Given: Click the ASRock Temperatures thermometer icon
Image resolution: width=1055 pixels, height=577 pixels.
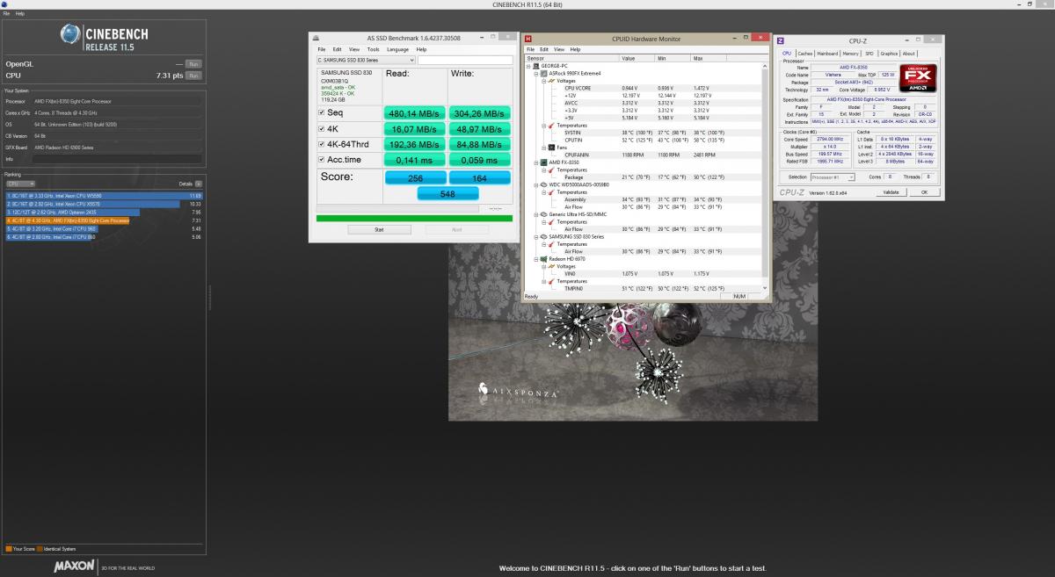Looking at the screenshot, I should [x=551, y=126].
